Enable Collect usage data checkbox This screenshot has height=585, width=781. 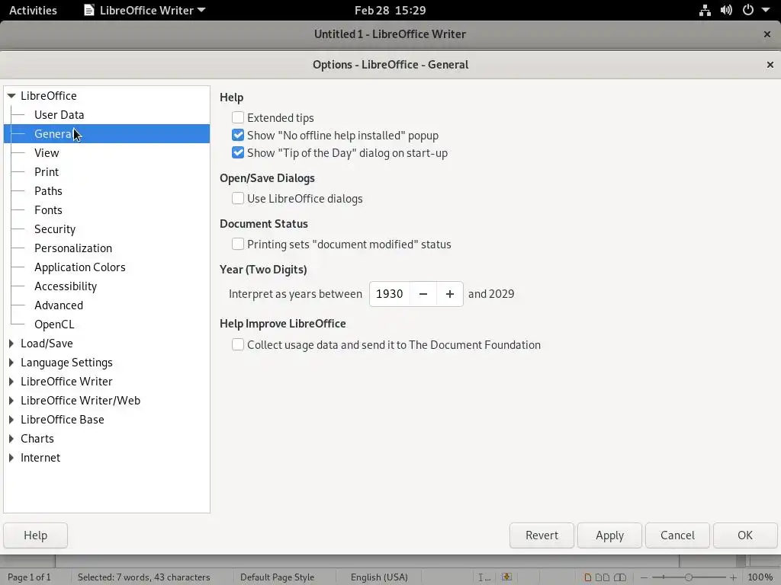(238, 345)
